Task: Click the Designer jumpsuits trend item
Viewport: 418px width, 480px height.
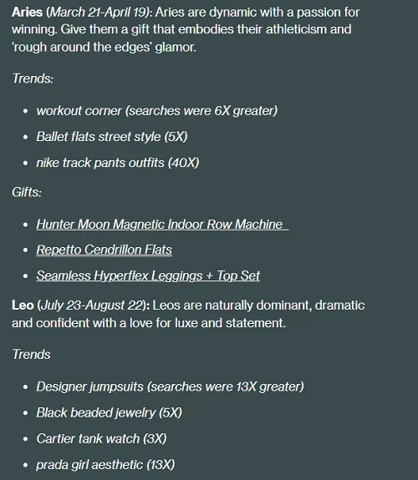Action: pos(170,387)
